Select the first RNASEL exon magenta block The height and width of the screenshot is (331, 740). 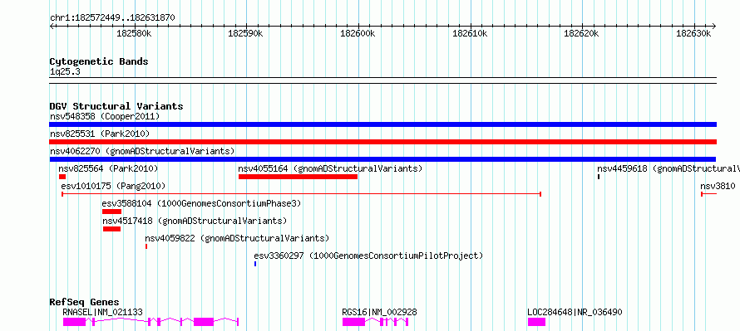(x=74, y=322)
